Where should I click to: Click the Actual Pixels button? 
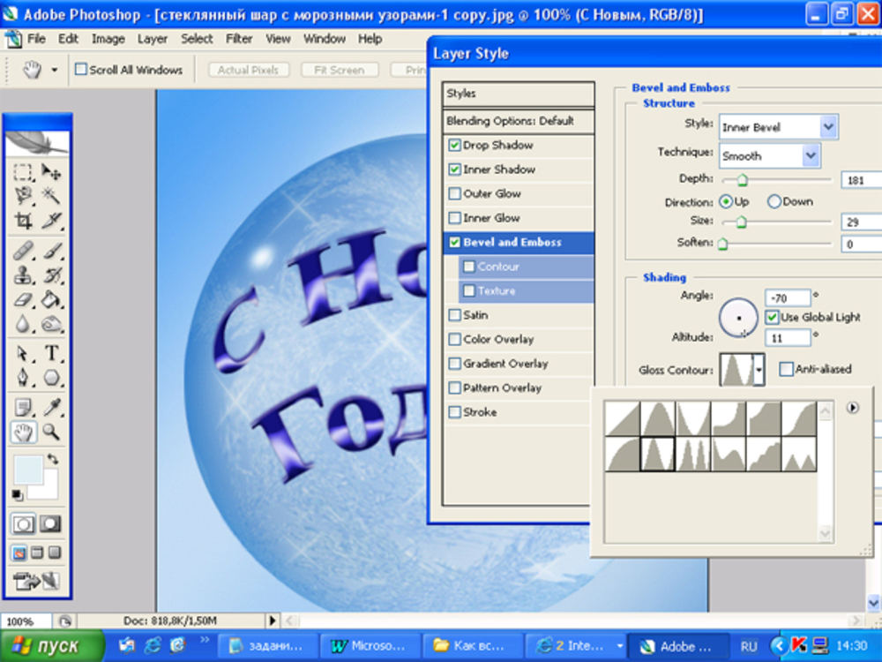(248, 70)
